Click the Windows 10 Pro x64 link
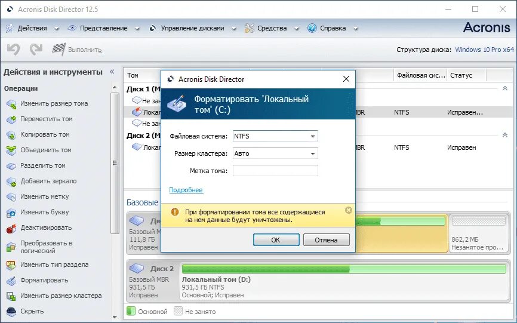The width and height of the screenshot is (517, 323). pyautogui.click(x=484, y=50)
